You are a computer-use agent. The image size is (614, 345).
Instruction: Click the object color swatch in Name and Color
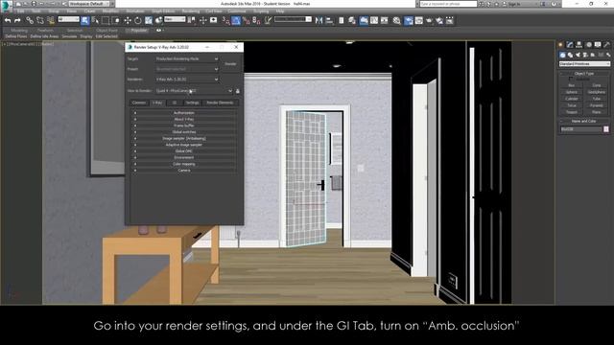point(606,129)
